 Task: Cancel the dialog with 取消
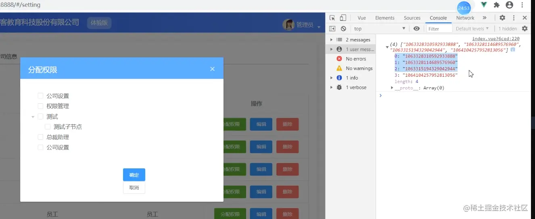click(134, 188)
